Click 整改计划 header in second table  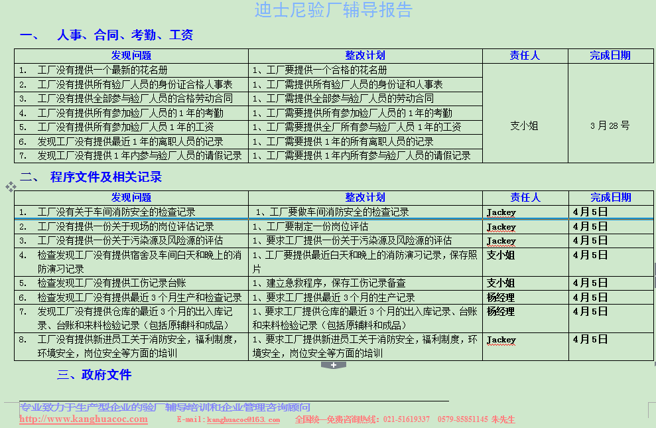tap(365, 197)
